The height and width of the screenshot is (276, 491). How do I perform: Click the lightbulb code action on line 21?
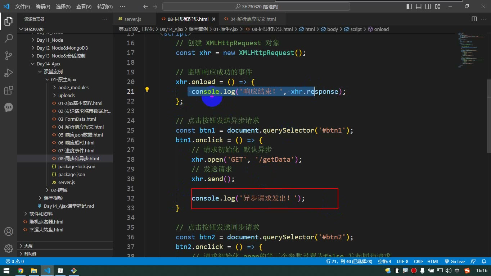tap(147, 89)
